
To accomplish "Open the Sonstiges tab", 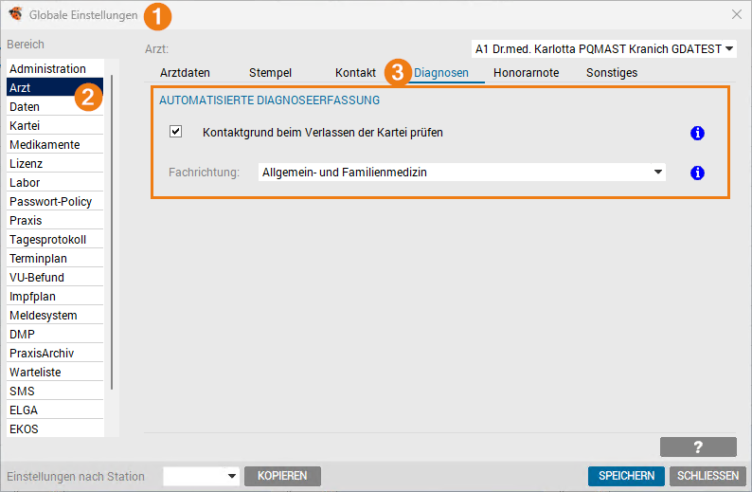I will point(611,73).
